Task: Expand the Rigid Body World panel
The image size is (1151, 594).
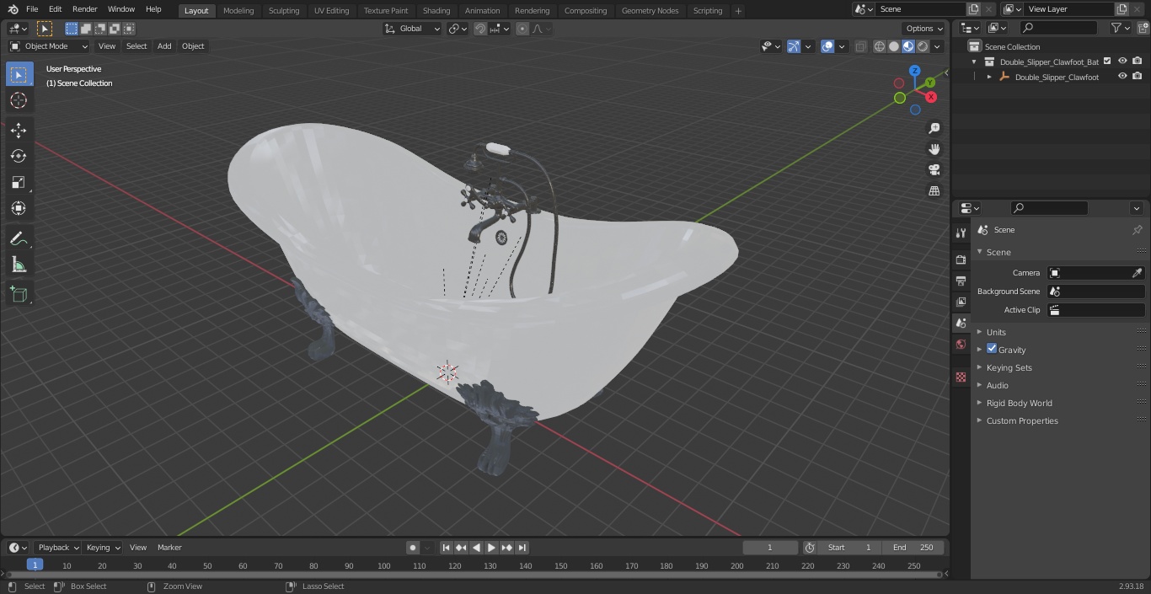Action: [x=1019, y=403]
